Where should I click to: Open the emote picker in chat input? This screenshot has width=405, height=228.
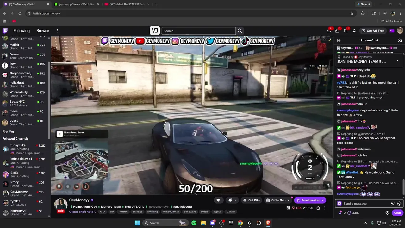pos(399,204)
